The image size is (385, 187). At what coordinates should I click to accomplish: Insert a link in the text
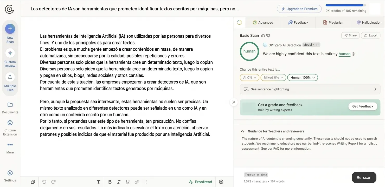[137, 182]
